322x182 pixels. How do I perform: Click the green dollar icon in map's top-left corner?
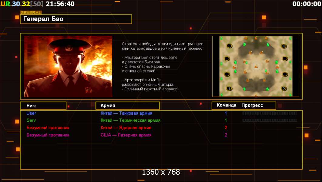pos(221,38)
